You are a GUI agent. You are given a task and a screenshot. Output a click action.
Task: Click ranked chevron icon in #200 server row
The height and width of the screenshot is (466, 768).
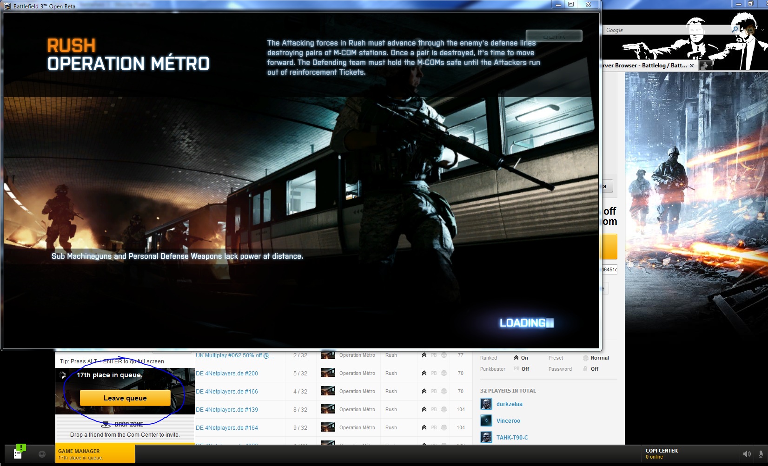(x=424, y=373)
